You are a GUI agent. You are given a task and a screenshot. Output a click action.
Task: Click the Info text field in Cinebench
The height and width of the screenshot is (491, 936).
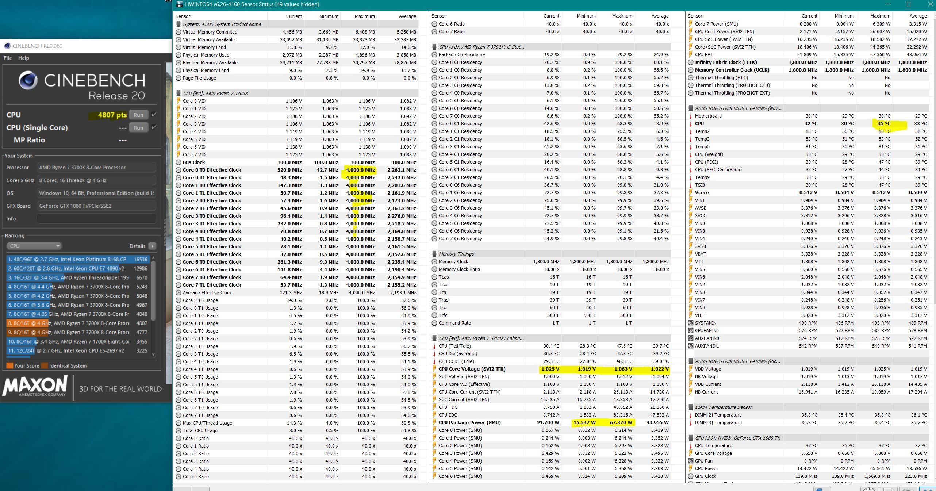coord(96,219)
